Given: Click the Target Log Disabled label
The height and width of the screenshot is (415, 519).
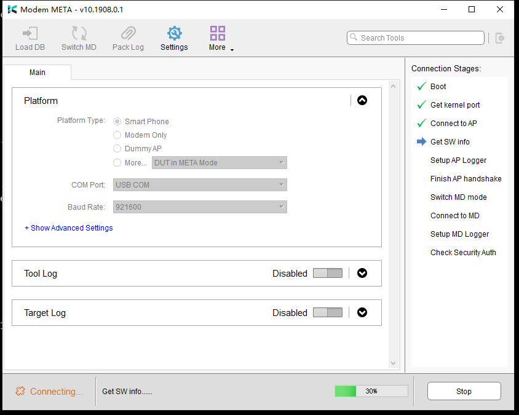Looking at the screenshot, I should [290, 313].
